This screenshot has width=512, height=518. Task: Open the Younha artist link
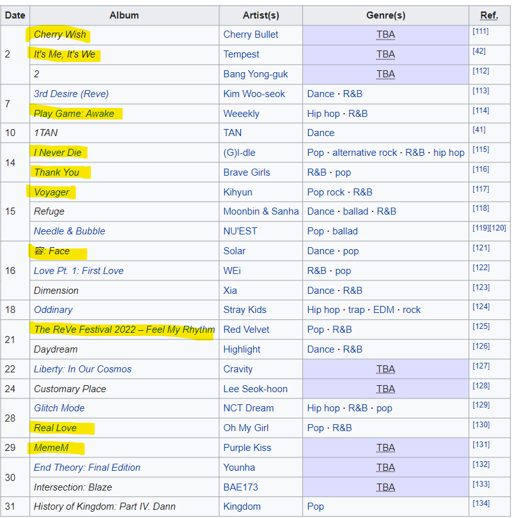(239, 468)
